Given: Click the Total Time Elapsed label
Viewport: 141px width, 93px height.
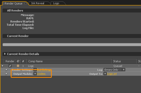Looking at the screenshot, I should (x=20, y=25).
